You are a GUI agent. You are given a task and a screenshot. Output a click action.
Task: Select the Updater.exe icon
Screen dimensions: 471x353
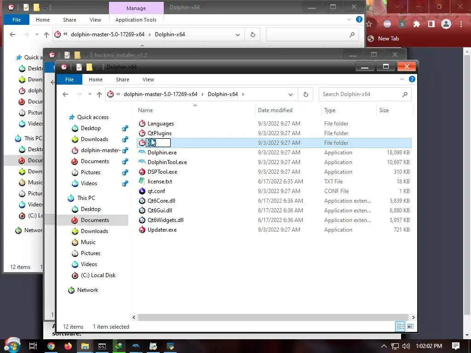(x=142, y=230)
